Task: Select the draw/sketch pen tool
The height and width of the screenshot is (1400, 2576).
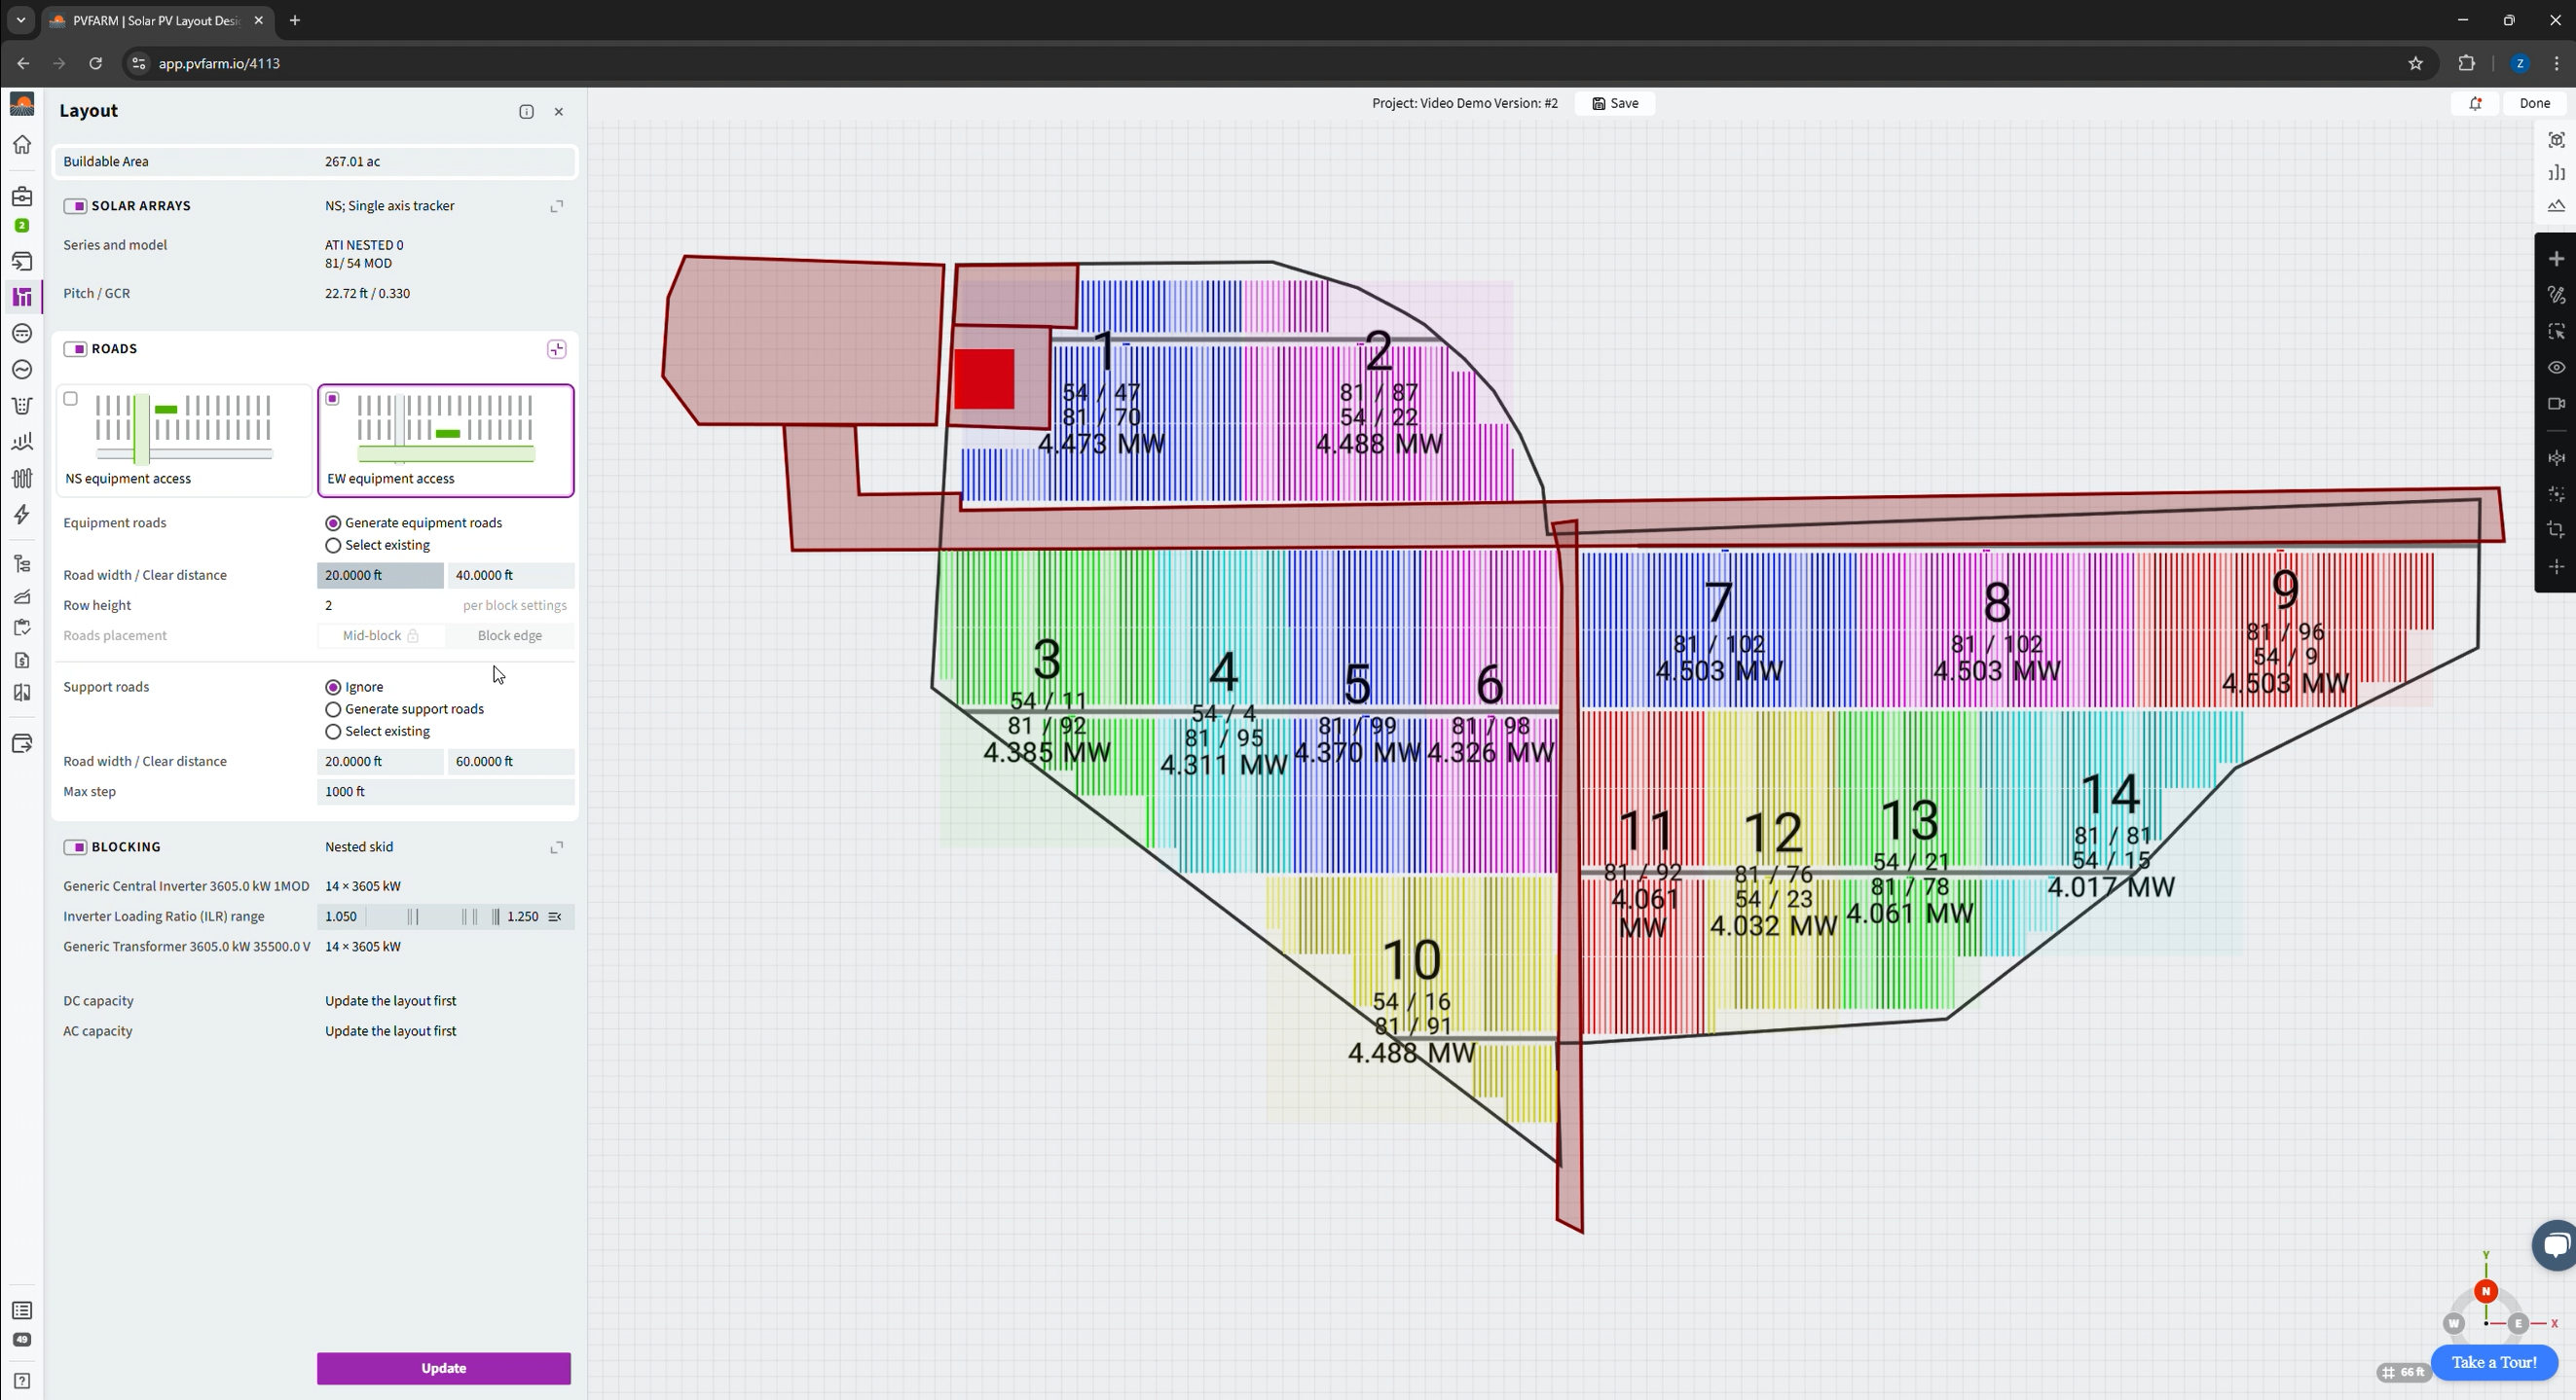Action: pyautogui.click(x=2556, y=295)
